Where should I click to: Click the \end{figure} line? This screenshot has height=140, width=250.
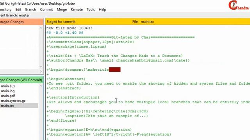[61, 121]
